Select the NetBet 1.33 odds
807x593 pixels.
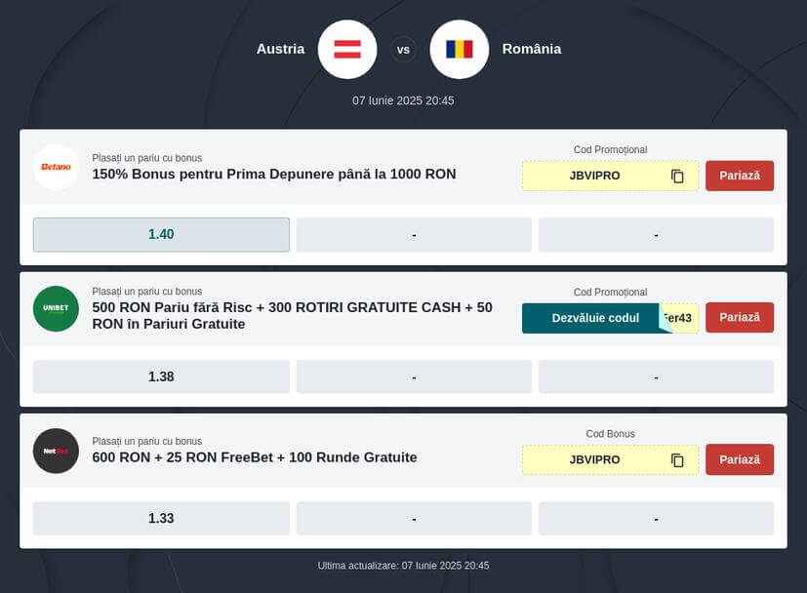[x=161, y=519]
